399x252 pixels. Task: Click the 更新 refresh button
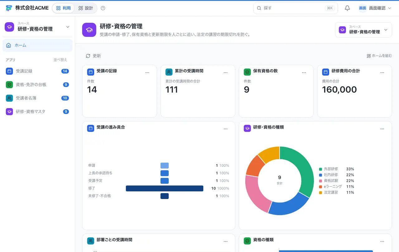tap(93, 56)
